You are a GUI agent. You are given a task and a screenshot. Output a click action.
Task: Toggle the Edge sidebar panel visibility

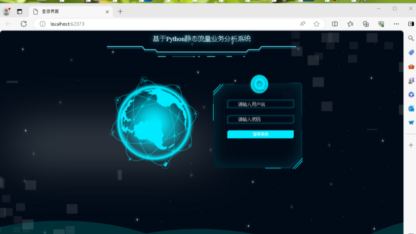[x=411, y=24]
